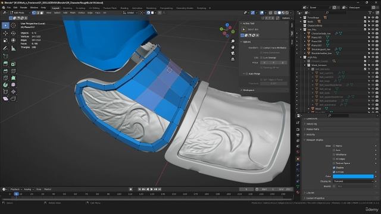381x214 pixels.
Task: Click the blue timeline playhead frame marker
Action: [x=16, y=194]
